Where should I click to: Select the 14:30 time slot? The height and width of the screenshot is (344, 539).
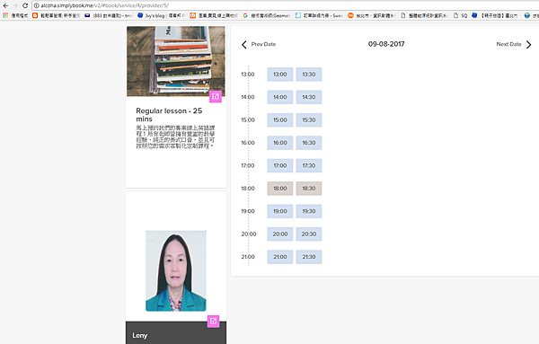[x=309, y=97]
